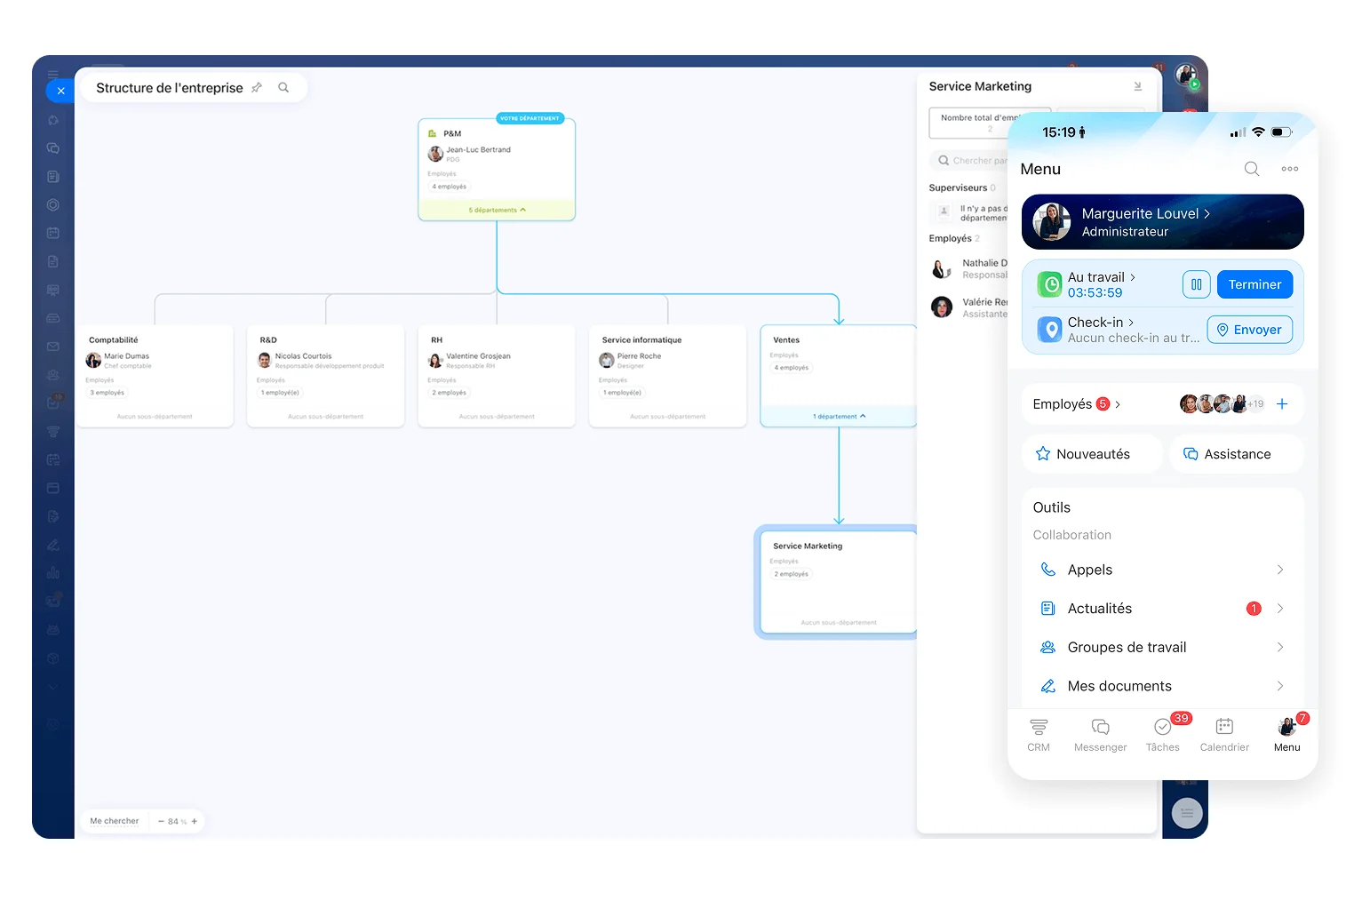Open Mes documents entry

pos(1162,686)
